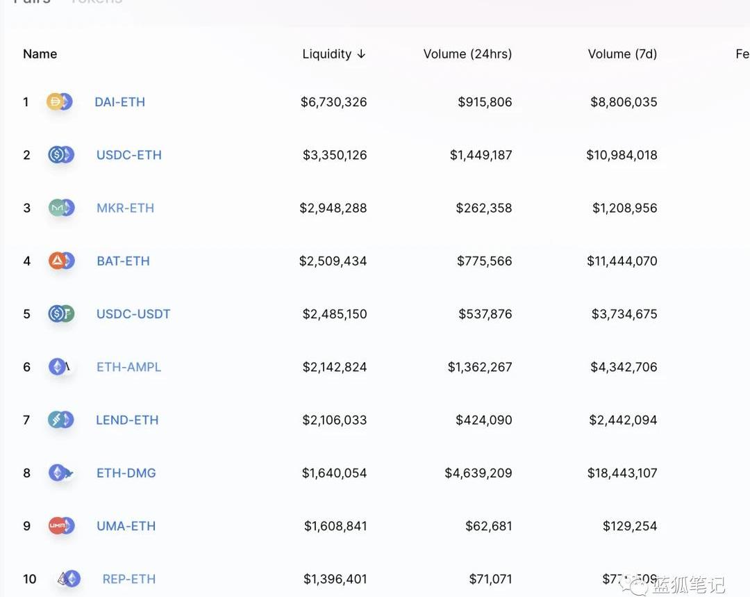Click UMA-ETH 24hr volume $62,681
This screenshot has height=597, width=750.
[x=489, y=526]
